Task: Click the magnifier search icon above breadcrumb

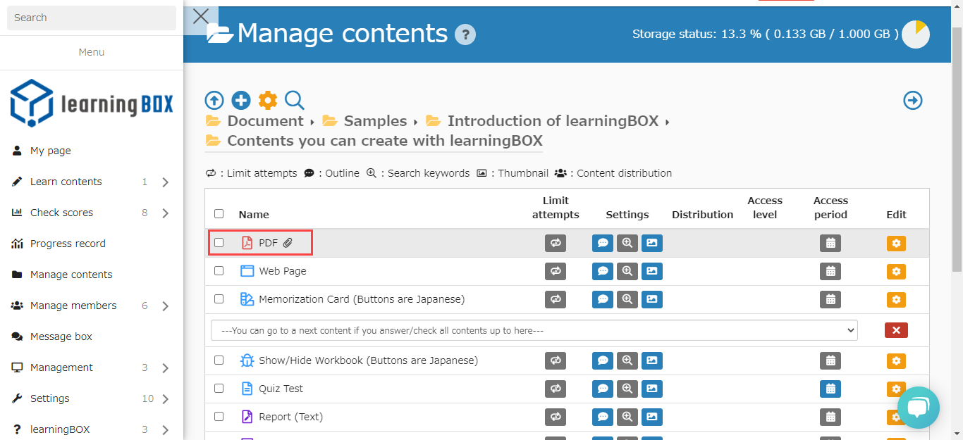Action: pyautogui.click(x=295, y=101)
